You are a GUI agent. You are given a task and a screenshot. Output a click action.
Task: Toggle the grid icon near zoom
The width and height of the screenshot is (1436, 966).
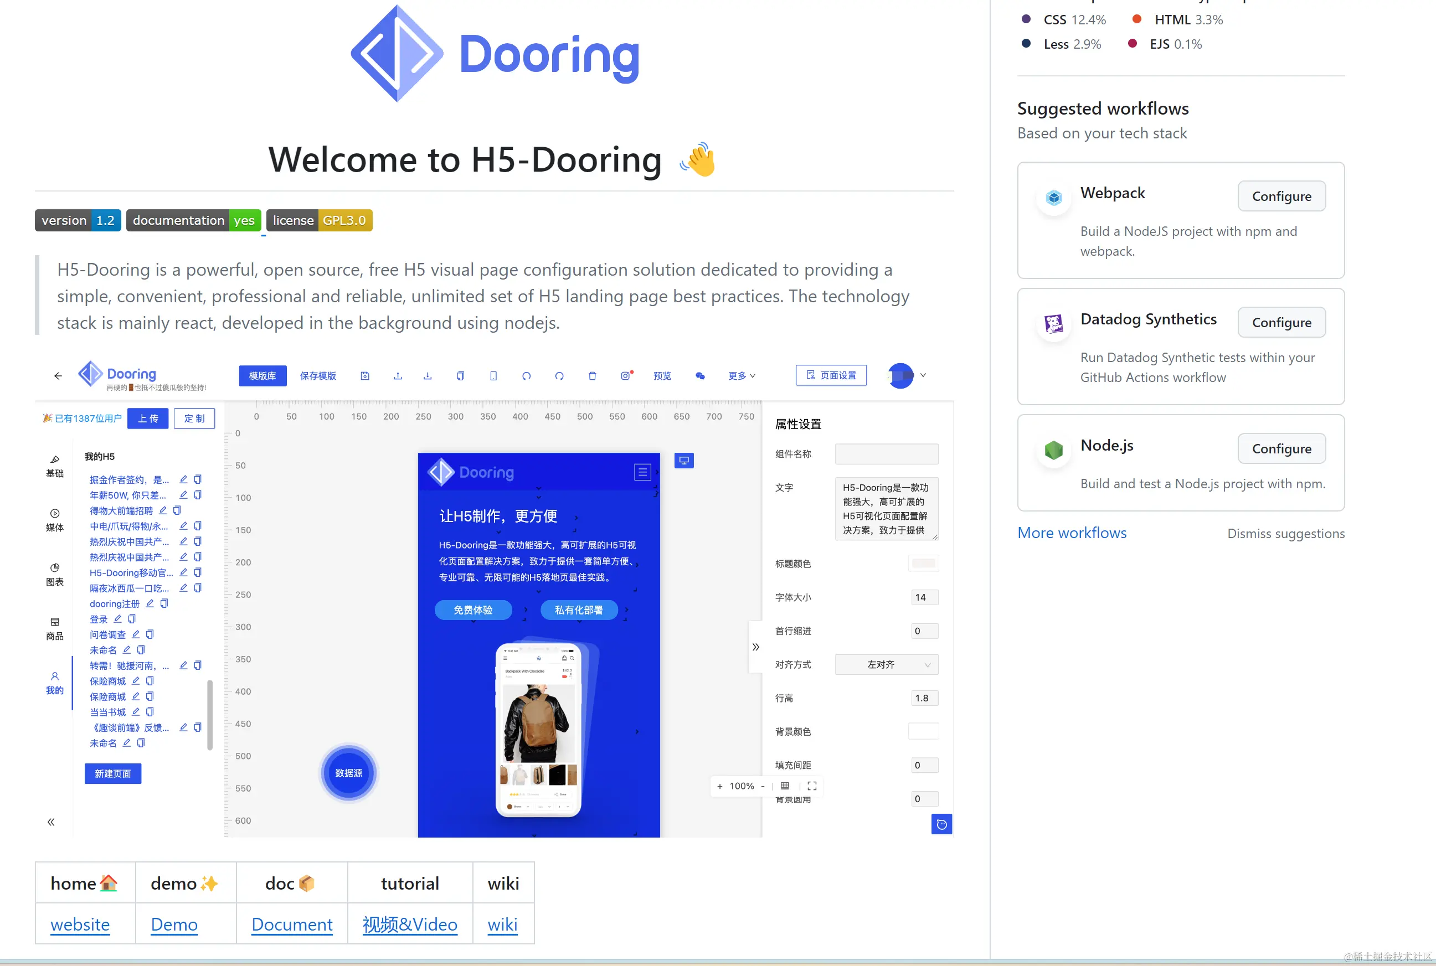coord(785,786)
